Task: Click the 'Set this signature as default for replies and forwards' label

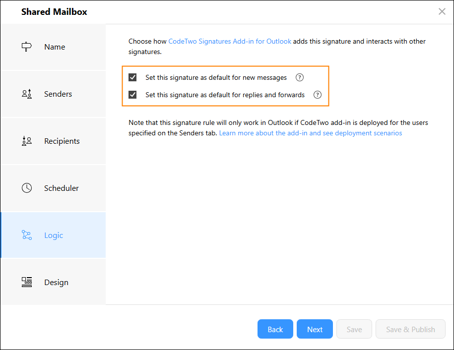Action: click(x=225, y=95)
